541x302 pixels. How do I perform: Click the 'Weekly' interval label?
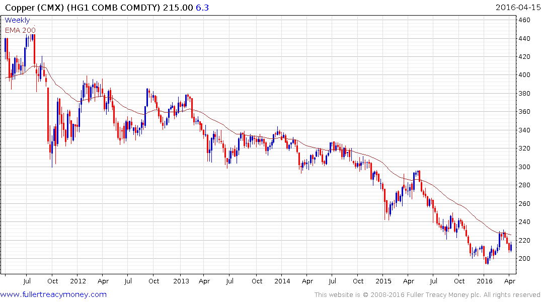17,20
